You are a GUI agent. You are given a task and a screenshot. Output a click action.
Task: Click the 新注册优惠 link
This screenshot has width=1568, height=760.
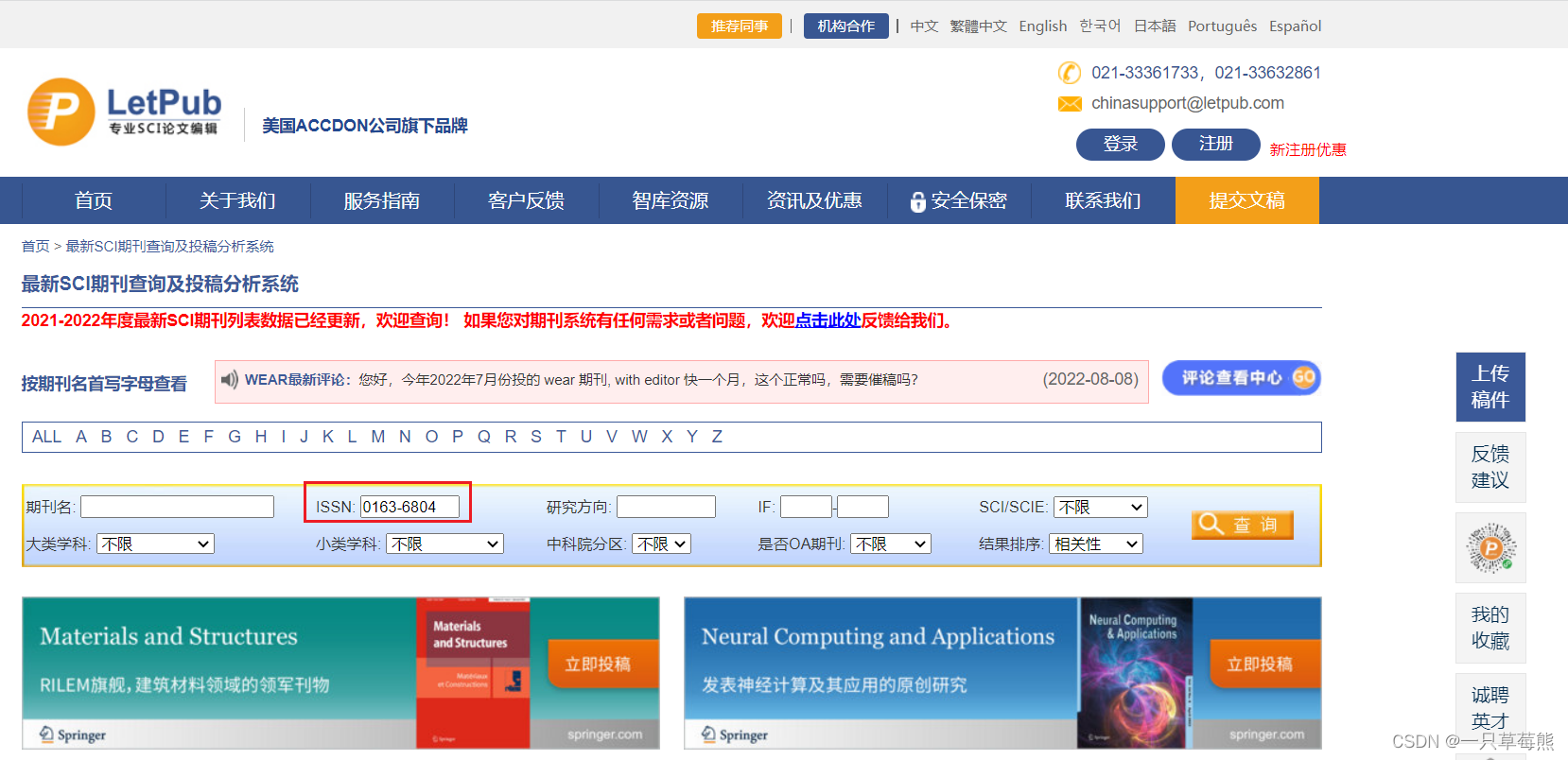coord(1308,149)
